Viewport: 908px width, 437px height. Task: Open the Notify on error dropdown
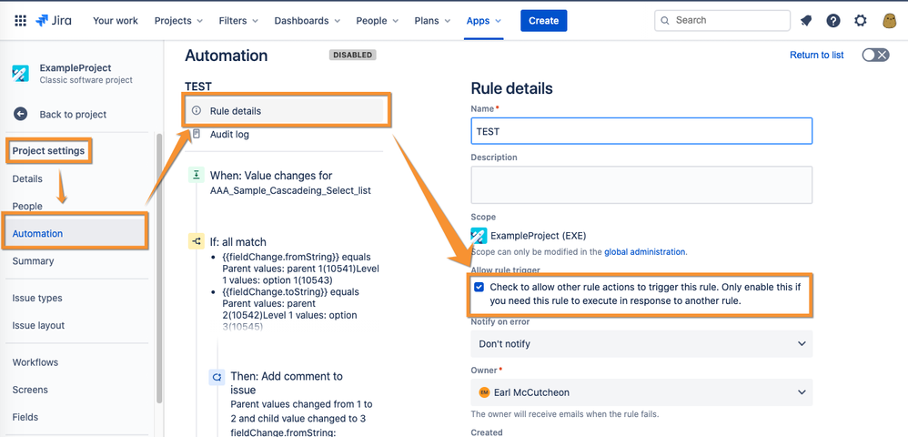(x=641, y=344)
